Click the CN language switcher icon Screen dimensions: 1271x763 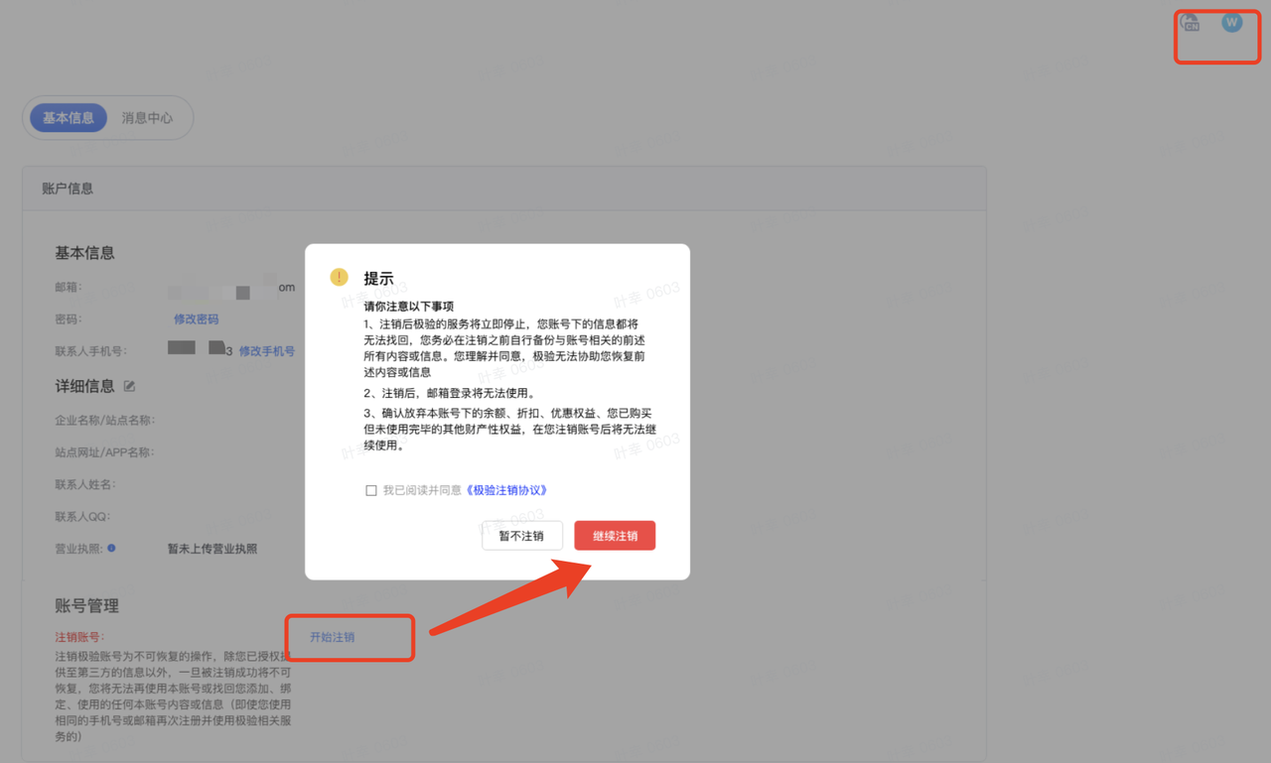click(1190, 22)
